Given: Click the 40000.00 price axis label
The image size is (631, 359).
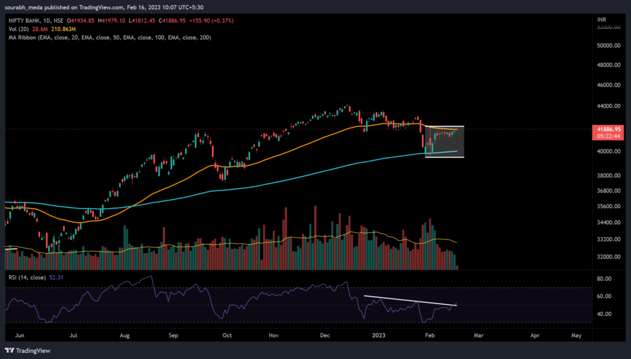Looking at the screenshot, I should [608, 151].
